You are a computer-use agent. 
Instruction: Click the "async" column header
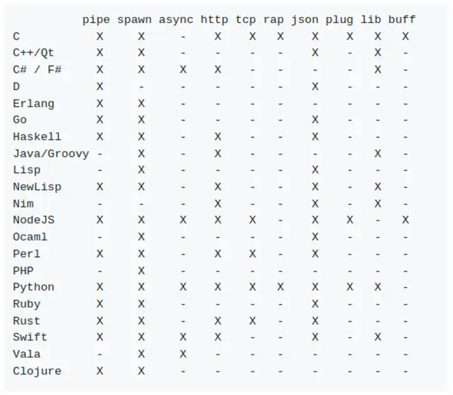point(176,19)
